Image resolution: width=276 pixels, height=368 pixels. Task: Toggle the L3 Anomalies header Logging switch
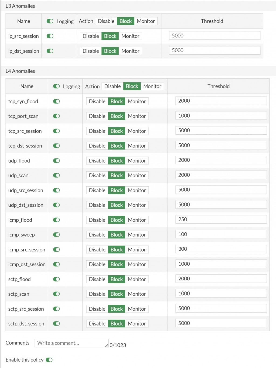pyautogui.click(x=50, y=21)
